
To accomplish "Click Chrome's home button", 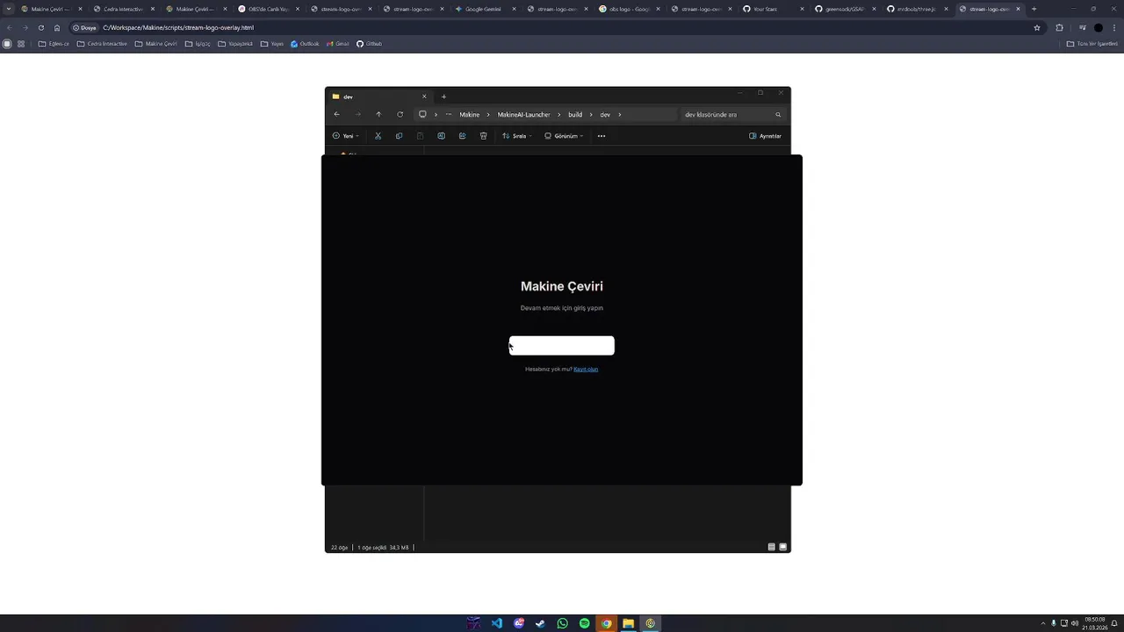I will tap(57, 27).
